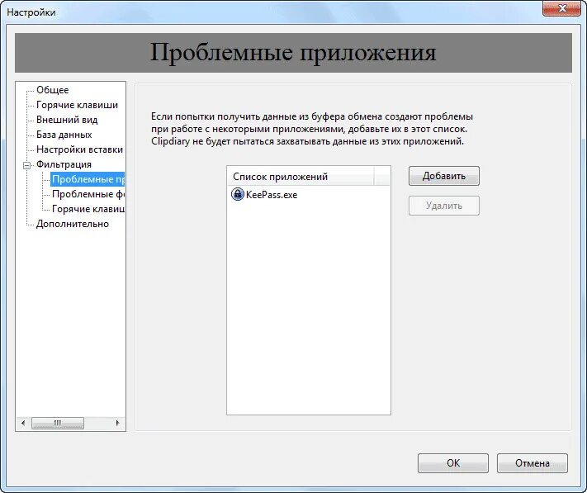
Task: Click the Добавить button
Action: click(444, 176)
